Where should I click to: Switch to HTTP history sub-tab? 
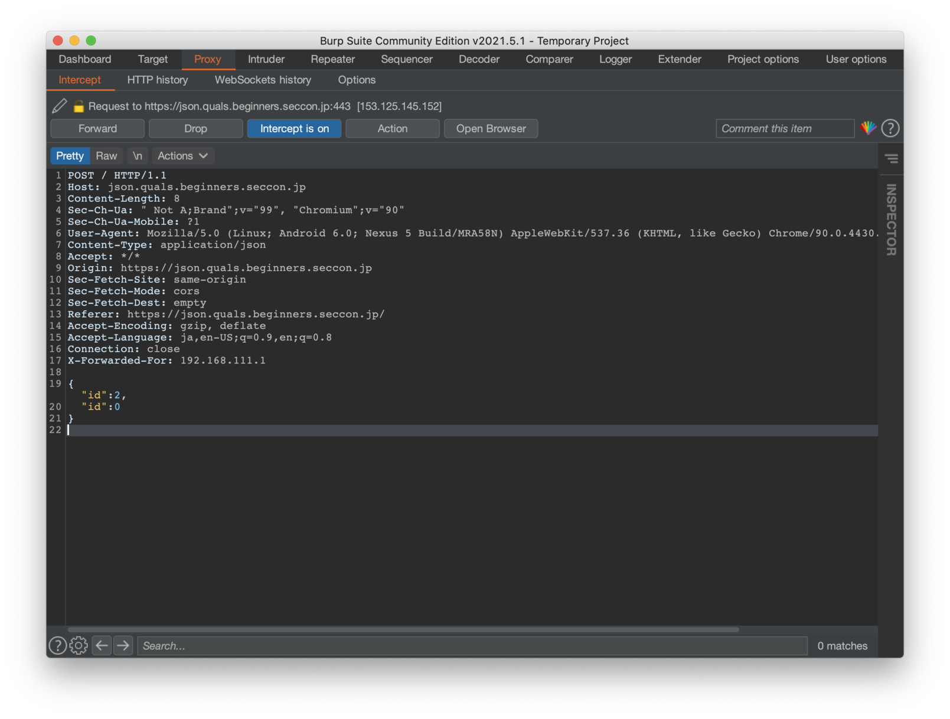pos(158,80)
